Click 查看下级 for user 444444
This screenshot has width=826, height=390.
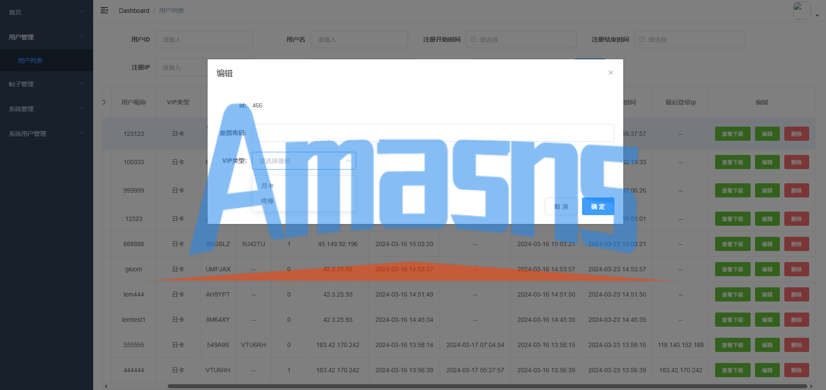(x=732, y=370)
